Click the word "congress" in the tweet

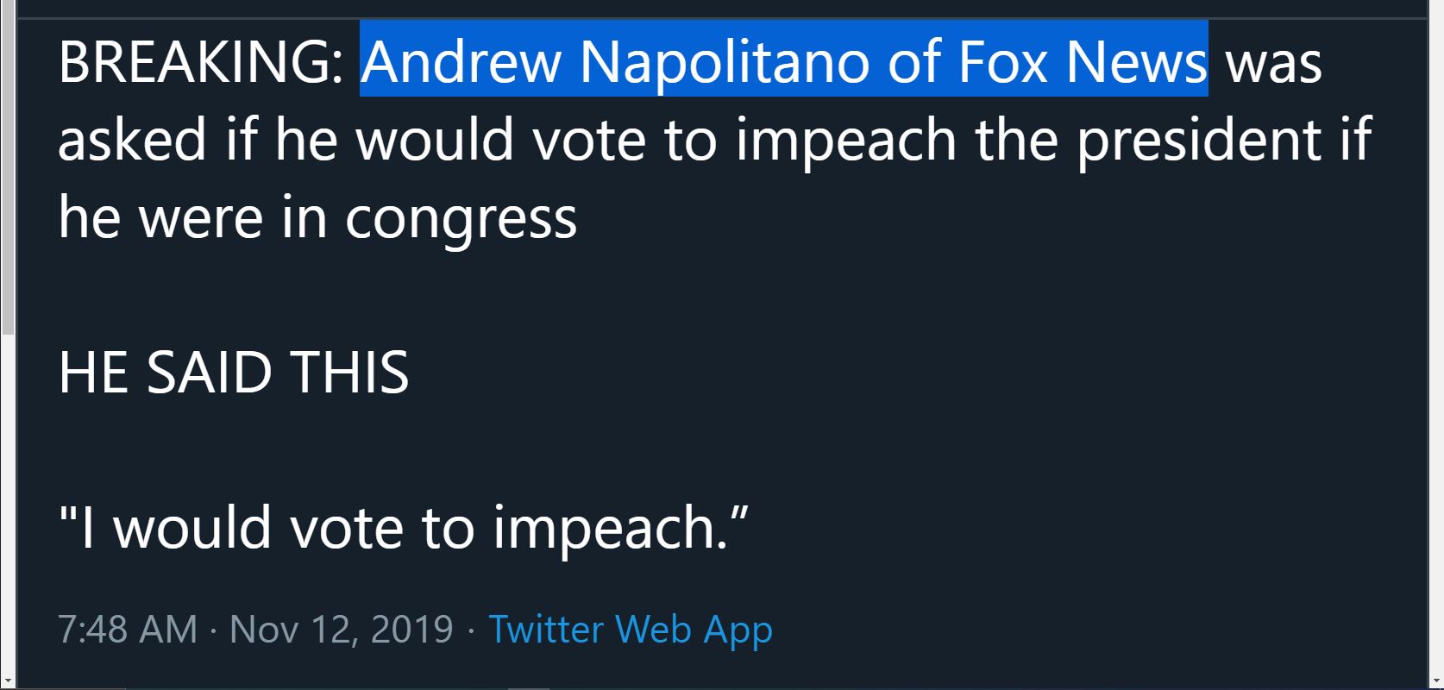(461, 219)
